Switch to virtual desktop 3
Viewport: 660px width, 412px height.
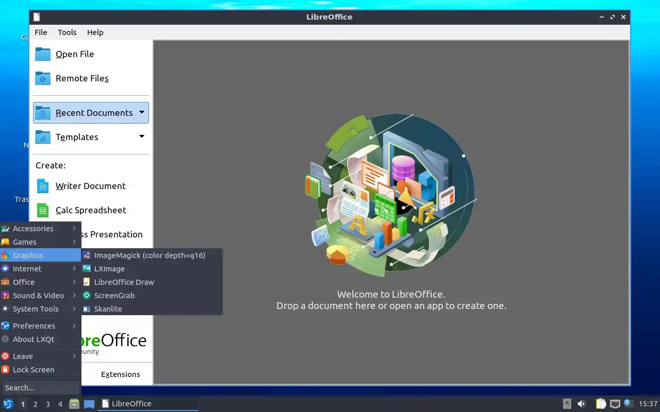(x=47, y=404)
